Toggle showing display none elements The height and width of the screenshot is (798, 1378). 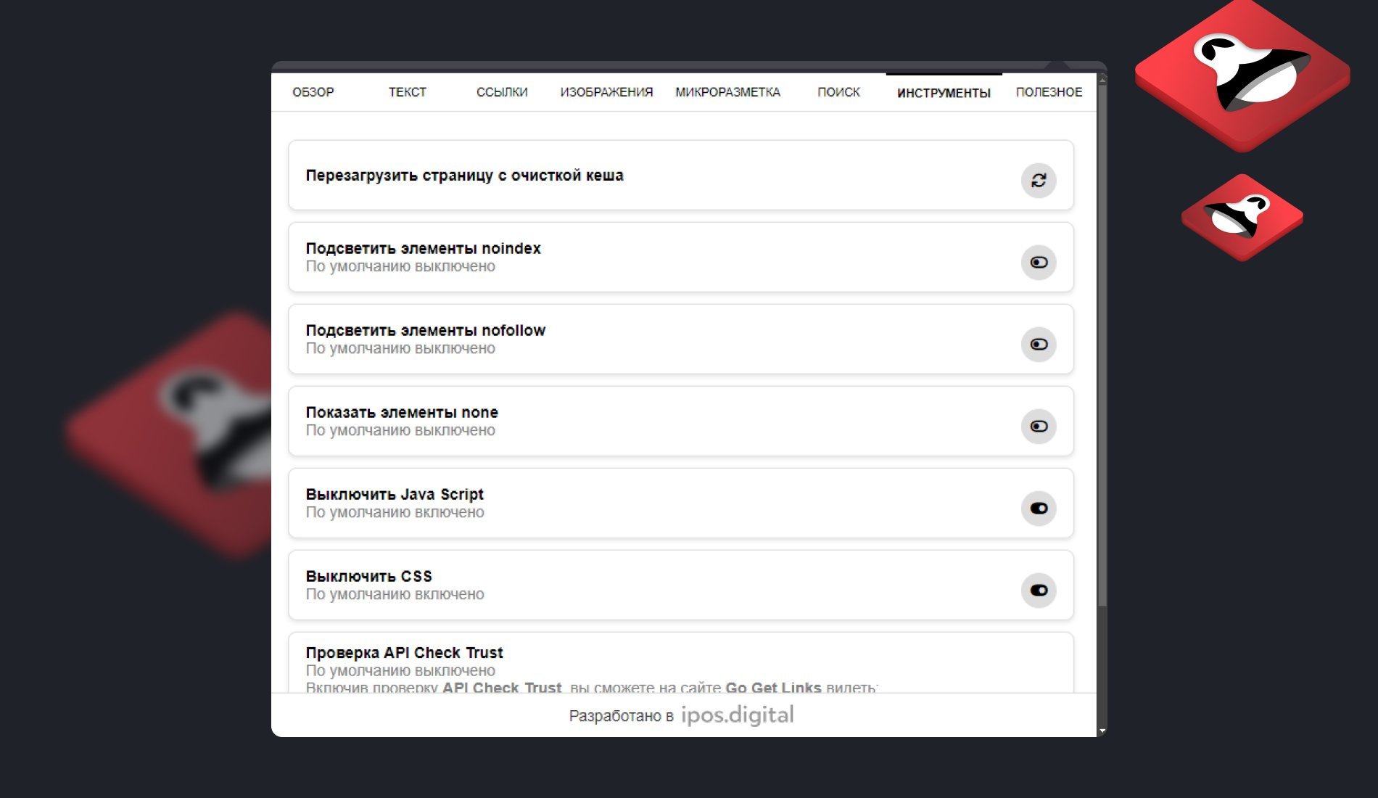pyautogui.click(x=1039, y=426)
